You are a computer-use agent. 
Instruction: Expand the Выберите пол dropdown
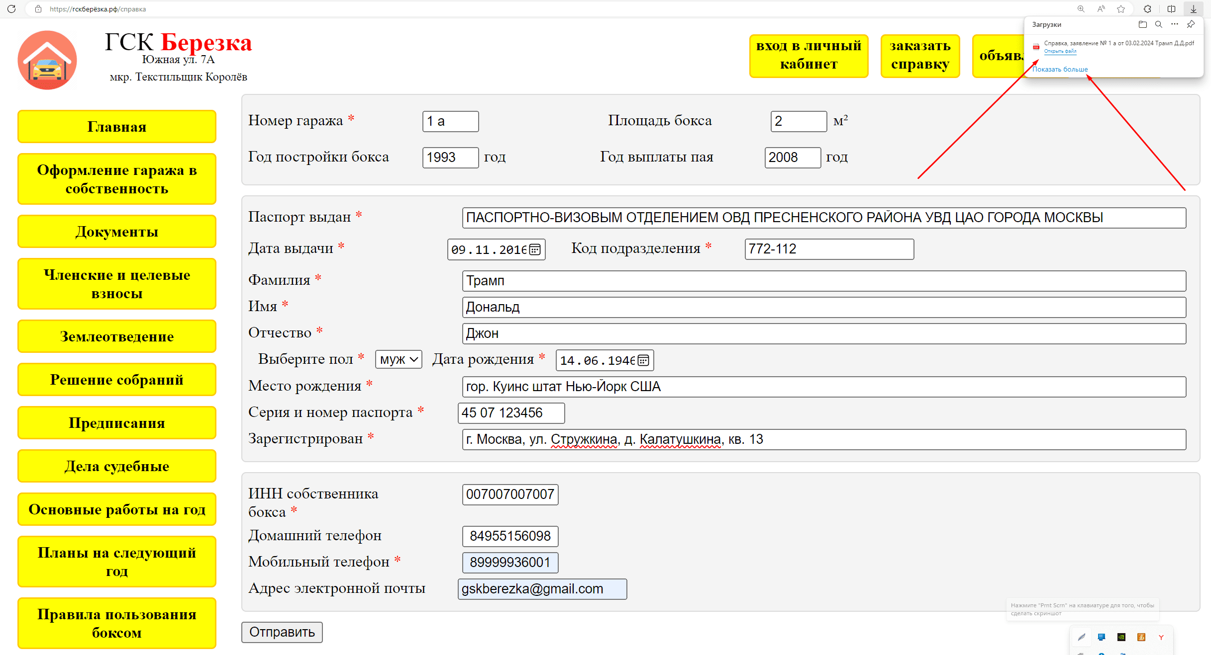399,359
